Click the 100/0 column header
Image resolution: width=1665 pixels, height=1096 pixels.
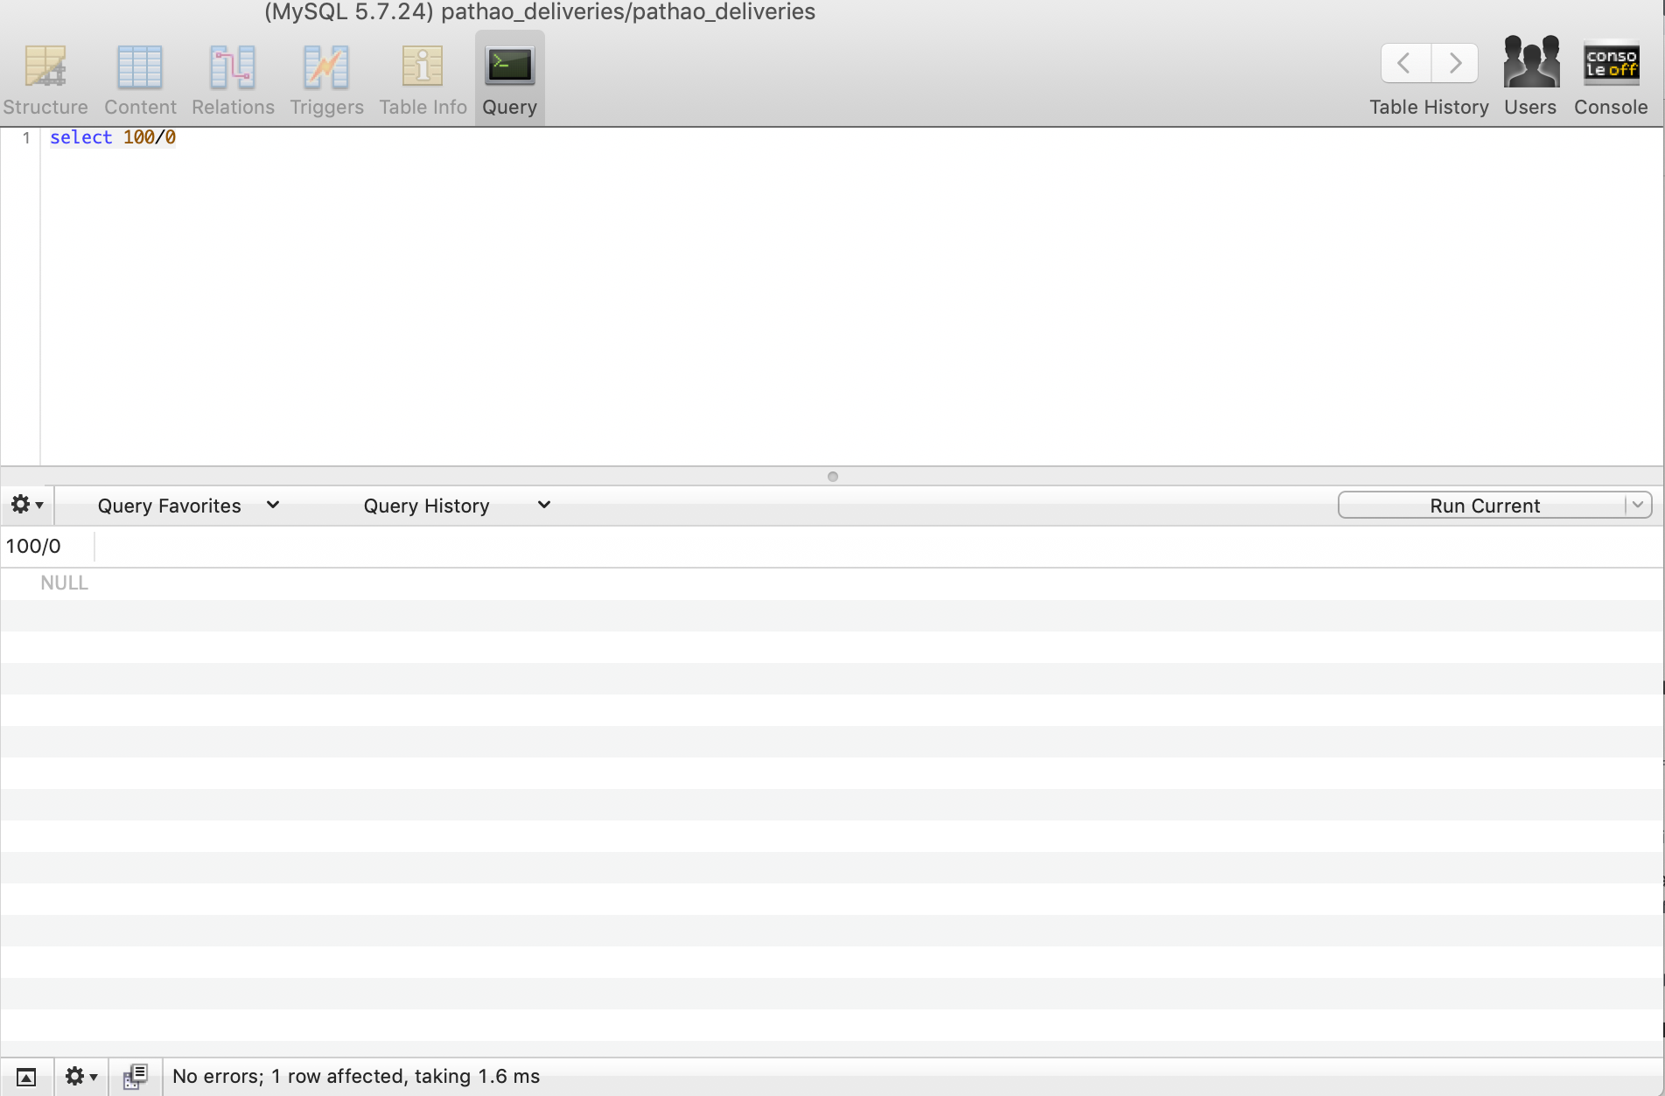click(47, 547)
